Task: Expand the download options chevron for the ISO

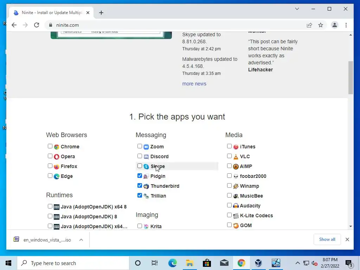Action: [x=81, y=240]
